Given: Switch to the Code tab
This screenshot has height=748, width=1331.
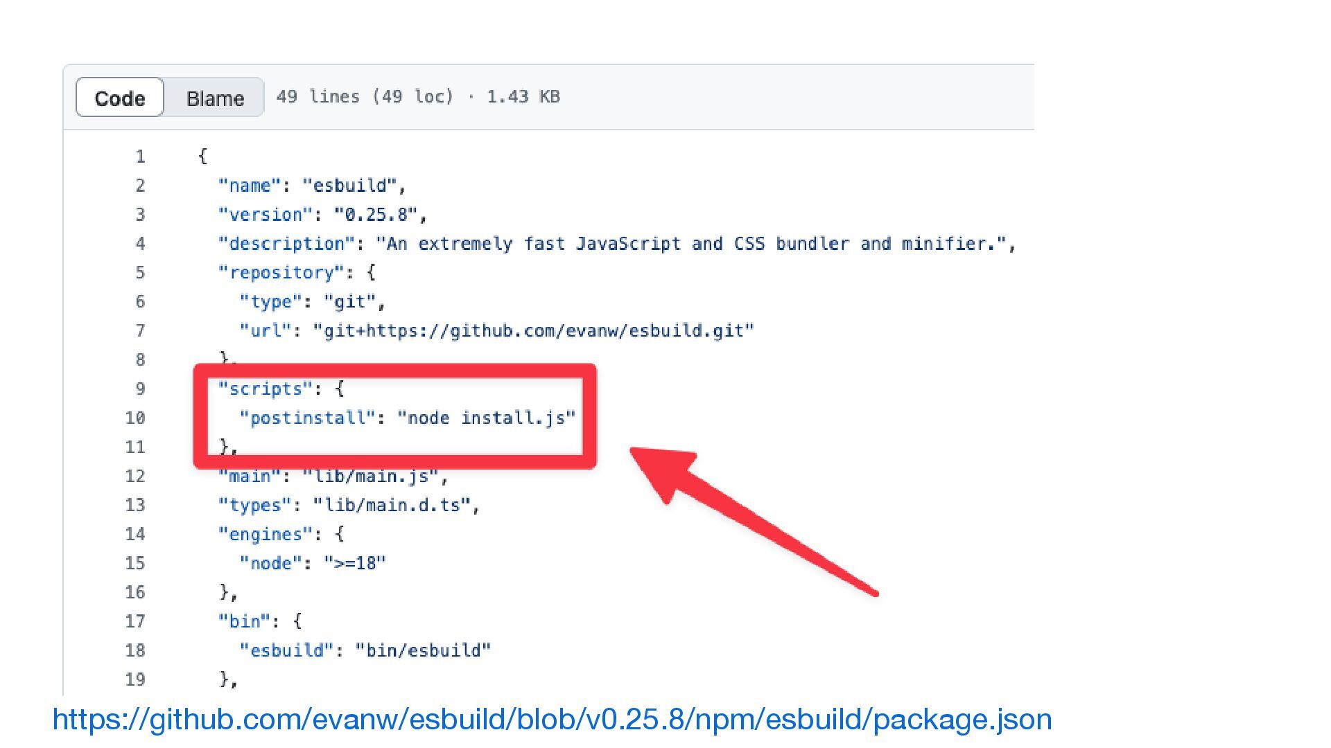Looking at the screenshot, I should (120, 98).
